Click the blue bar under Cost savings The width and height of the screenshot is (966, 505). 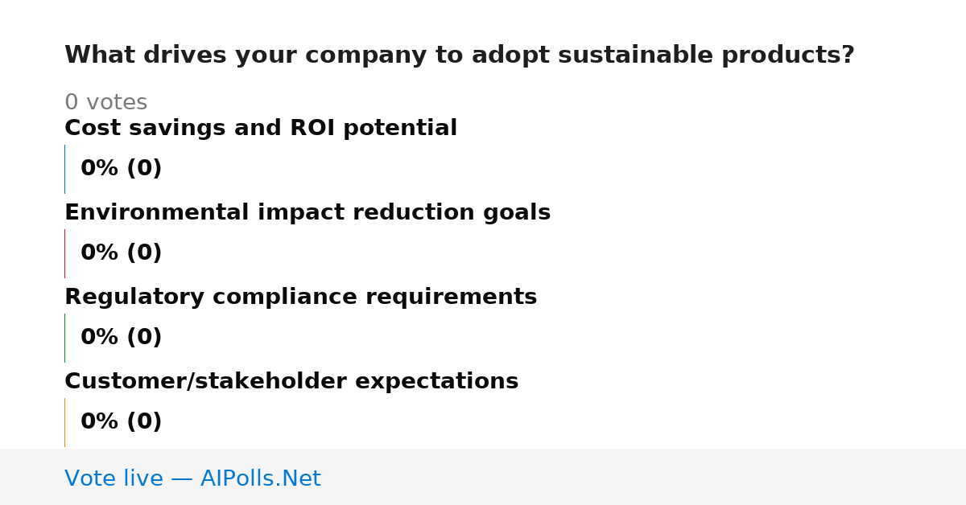64,169
